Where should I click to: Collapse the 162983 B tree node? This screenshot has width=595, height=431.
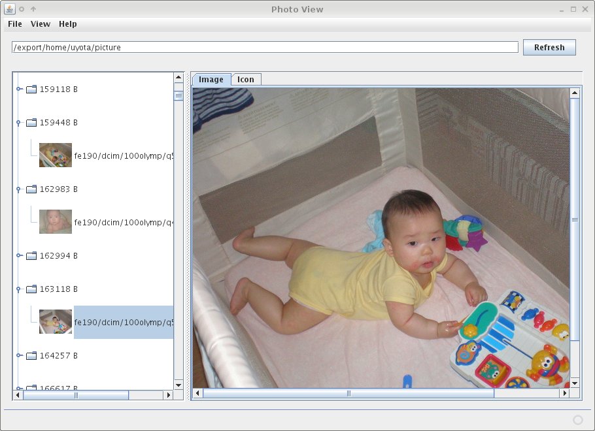click(19, 189)
